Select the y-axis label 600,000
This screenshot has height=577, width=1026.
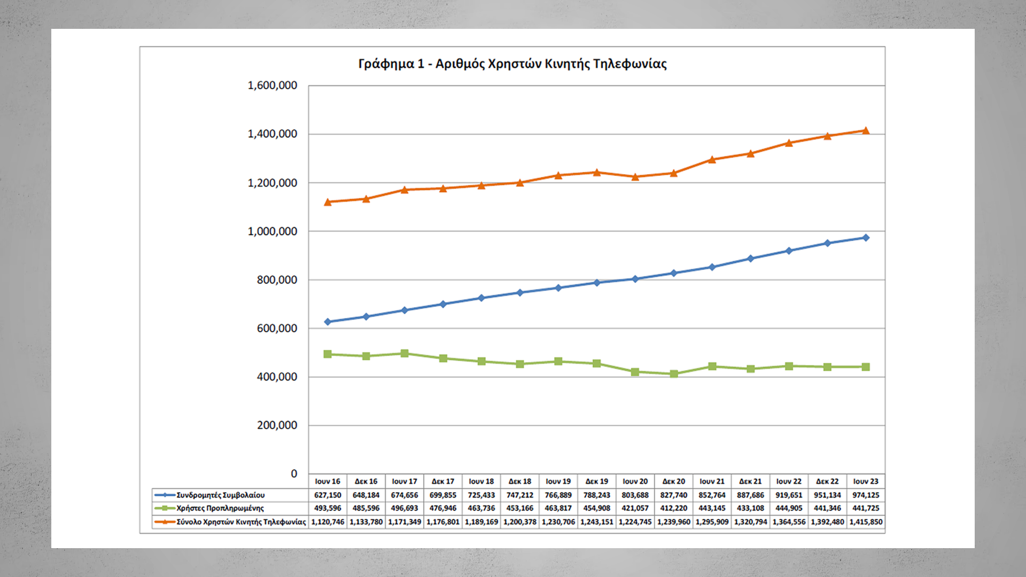tap(277, 329)
